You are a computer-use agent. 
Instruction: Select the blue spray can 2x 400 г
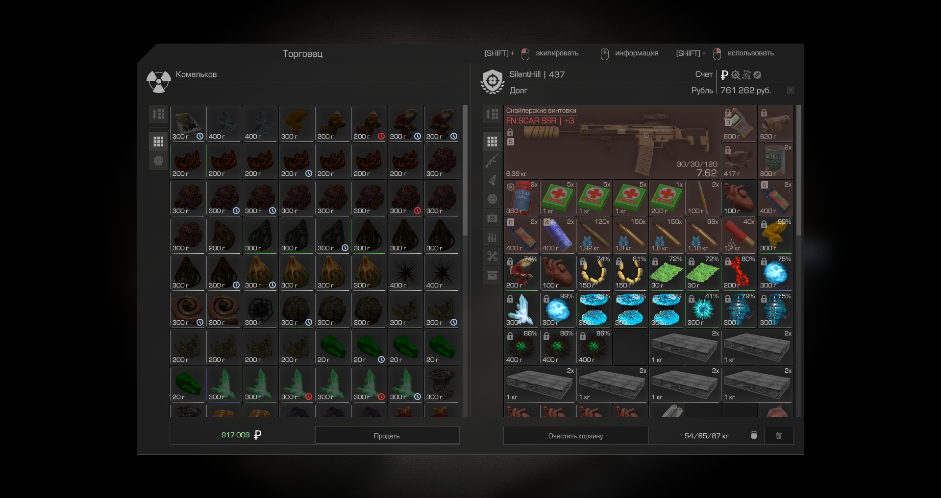[558, 235]
